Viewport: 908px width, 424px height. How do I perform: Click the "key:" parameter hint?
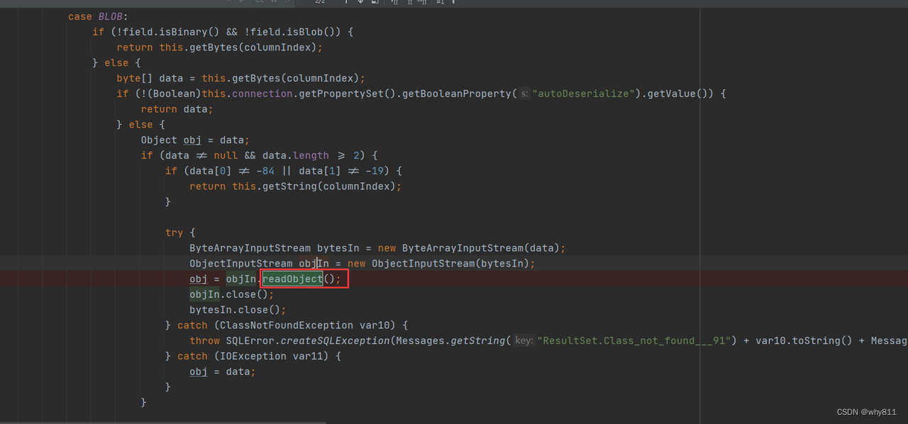click(524, 341)
